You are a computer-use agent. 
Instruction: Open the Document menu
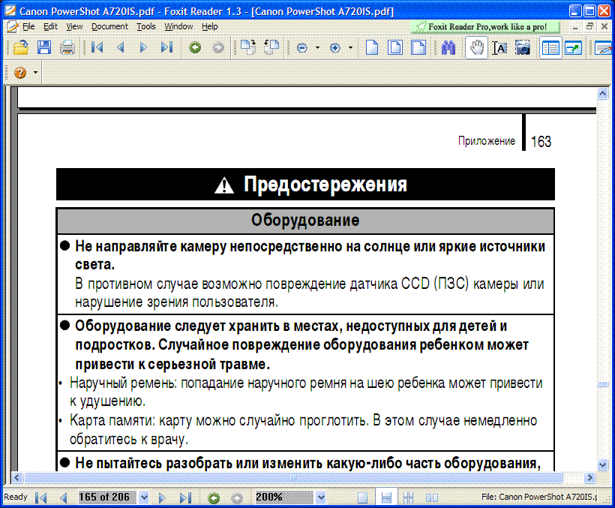pos(109,26)
